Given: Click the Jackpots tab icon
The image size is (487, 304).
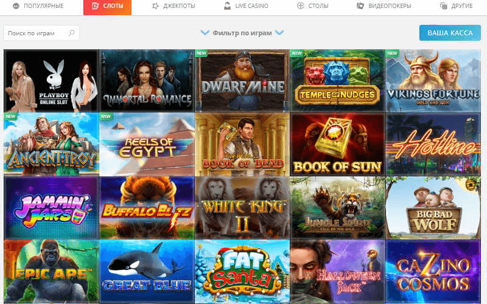Looking at the screenshot, I should click(x=155, y=5).
